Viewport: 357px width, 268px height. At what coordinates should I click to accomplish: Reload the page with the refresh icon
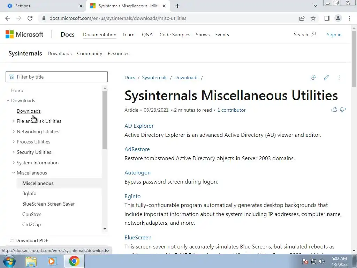(x=30, y=18)
